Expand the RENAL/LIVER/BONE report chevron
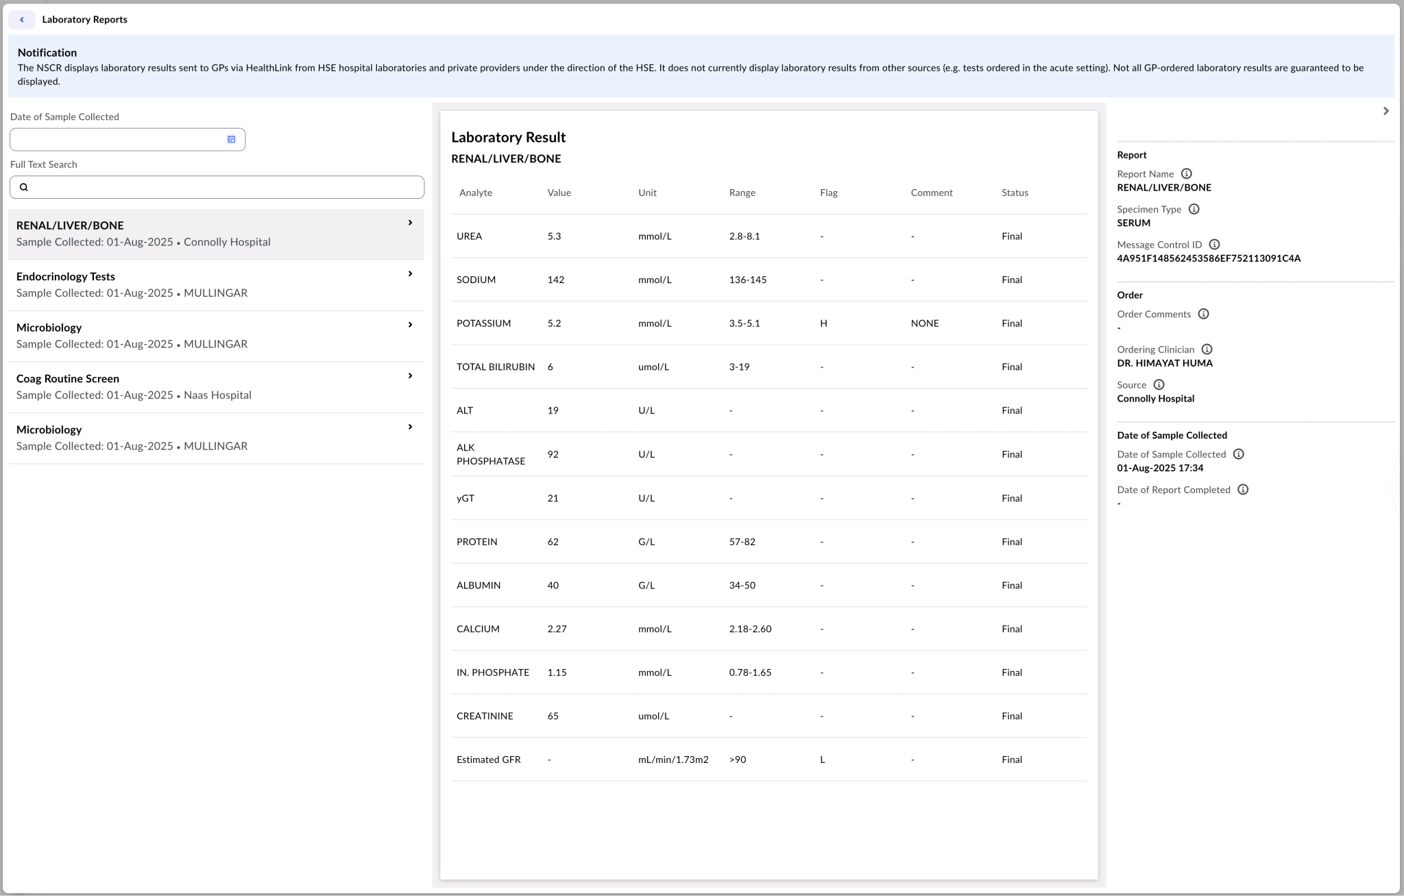The width and height of the screenshot is (1404, 896). point(410,222)
